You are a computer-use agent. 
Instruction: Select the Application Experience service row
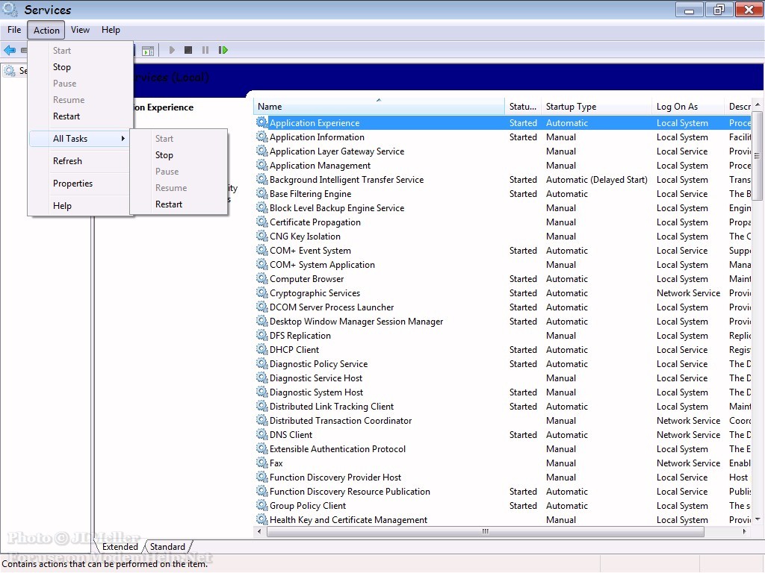503,123
